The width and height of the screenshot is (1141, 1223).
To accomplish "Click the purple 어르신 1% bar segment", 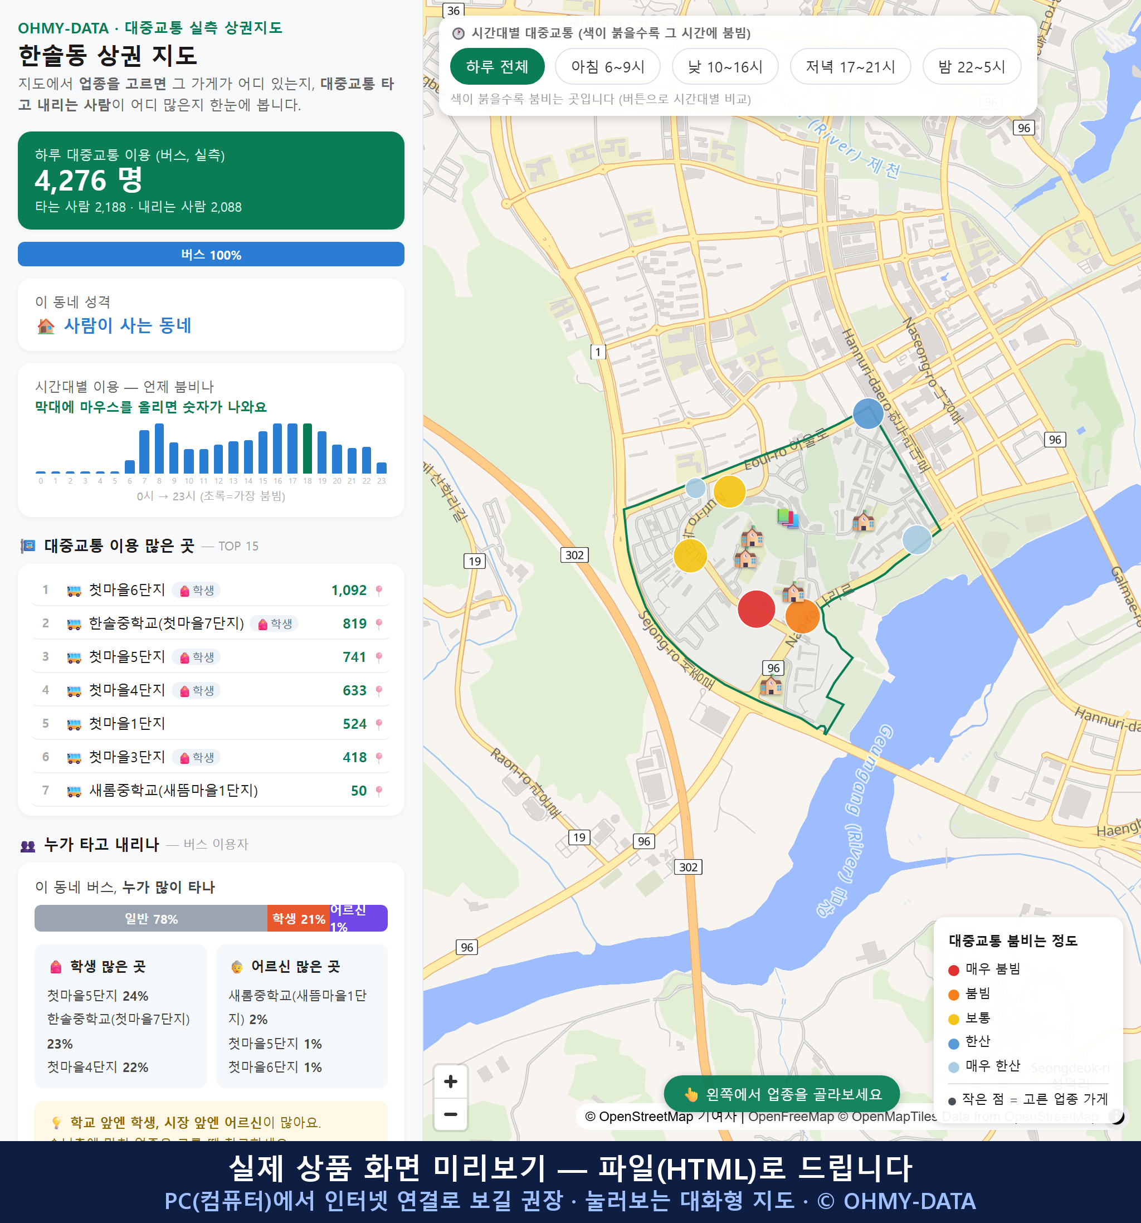I will pyautogui.click(x=359, y=918).
